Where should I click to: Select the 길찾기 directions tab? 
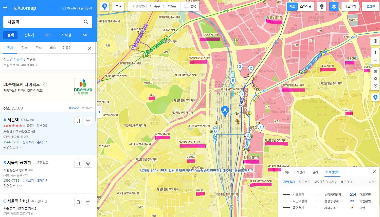click(x=29, y=35)
